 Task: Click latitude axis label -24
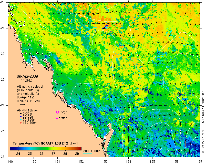click(x=3, y=105)
